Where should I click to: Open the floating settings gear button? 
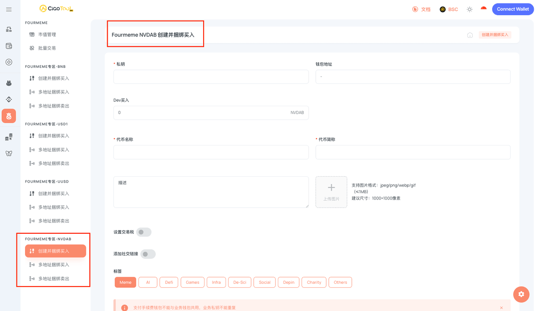tap(521, 294)
